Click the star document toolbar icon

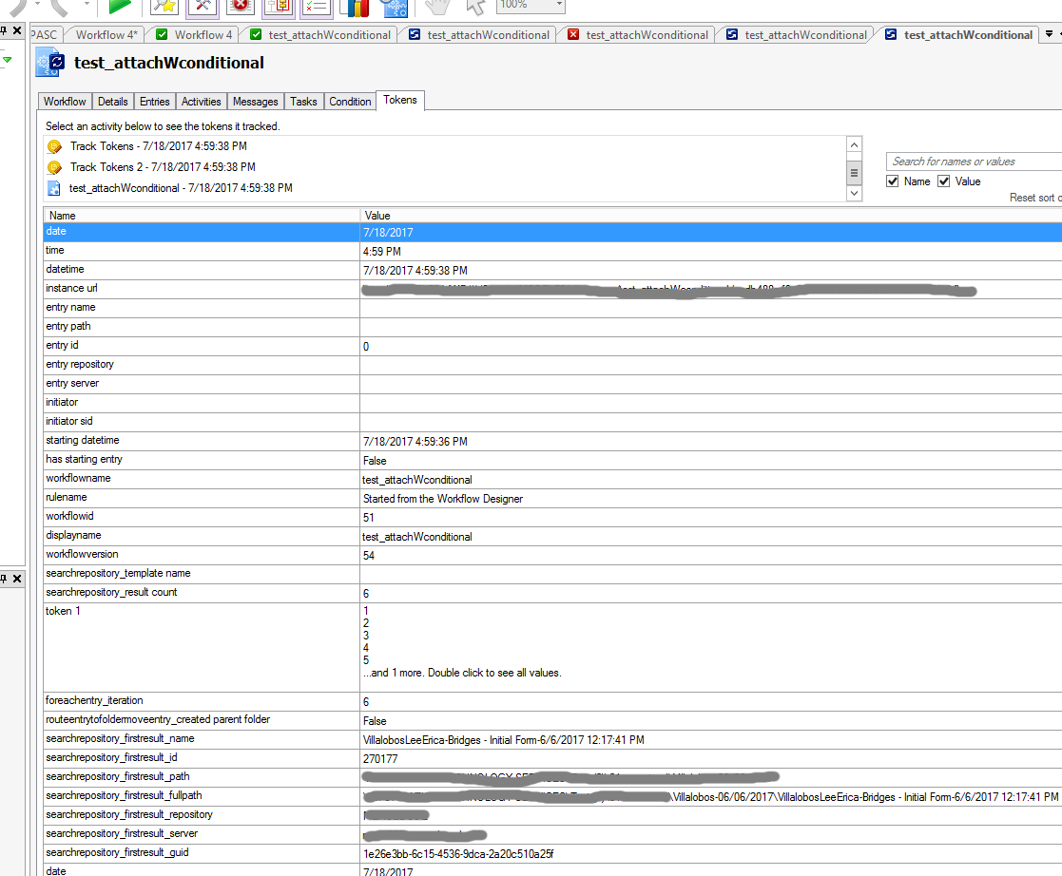tap(164, 6)
